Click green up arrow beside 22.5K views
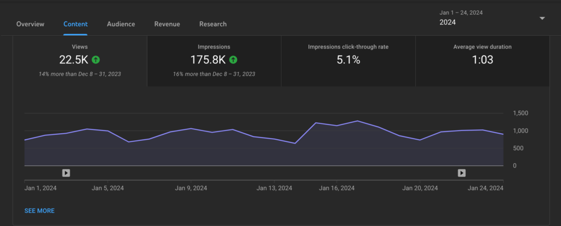Image resolution: width=561 pixels, height=226 pixels. [x=95, y=60]
